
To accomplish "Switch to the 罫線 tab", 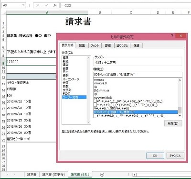I will point(108,45).
